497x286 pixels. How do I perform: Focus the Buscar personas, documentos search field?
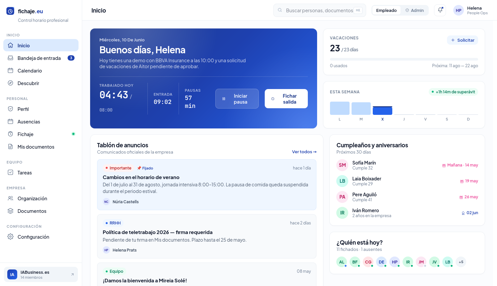[x=320, y=10]
